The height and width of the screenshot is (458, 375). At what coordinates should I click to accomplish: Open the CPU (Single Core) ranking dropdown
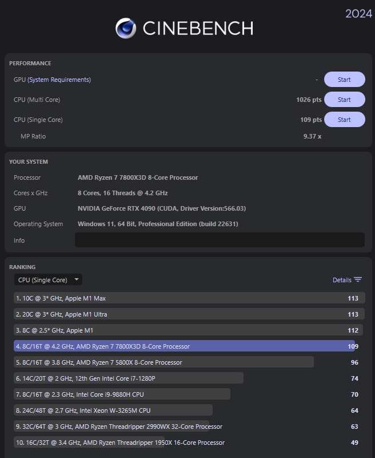coord(48,279)
